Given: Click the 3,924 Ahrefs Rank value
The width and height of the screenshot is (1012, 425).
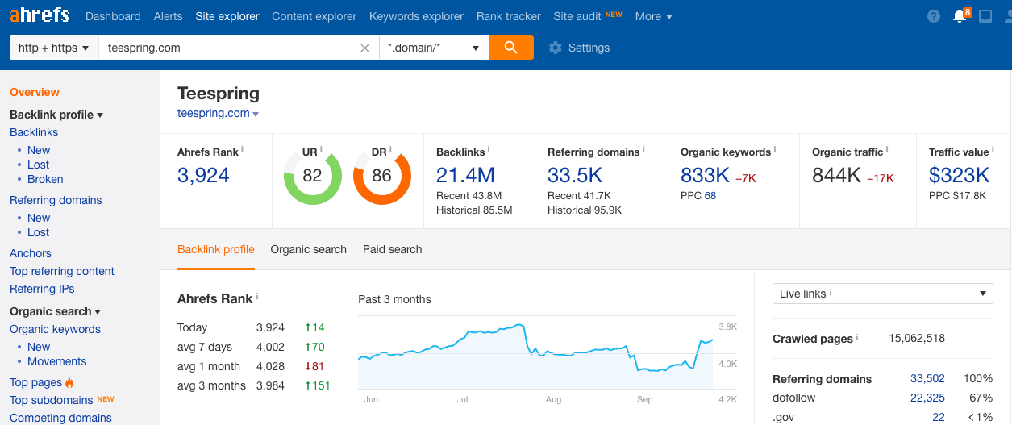Looking at the screenshot, I should click(x=203, y=175).
